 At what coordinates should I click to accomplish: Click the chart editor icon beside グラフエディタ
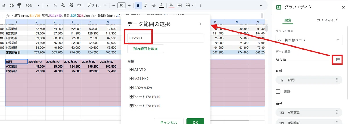[x=279, y=7]
